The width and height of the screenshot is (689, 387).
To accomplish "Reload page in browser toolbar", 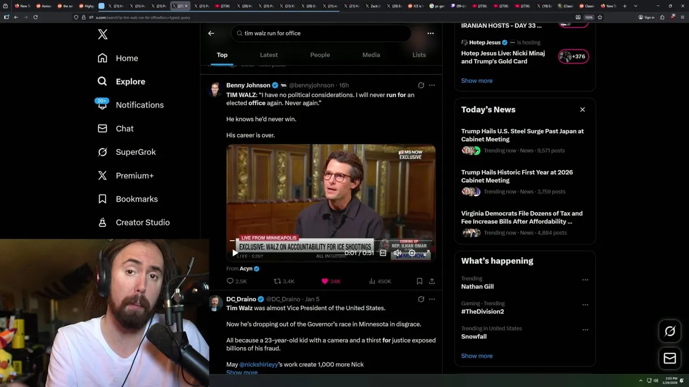I will 36,17.
